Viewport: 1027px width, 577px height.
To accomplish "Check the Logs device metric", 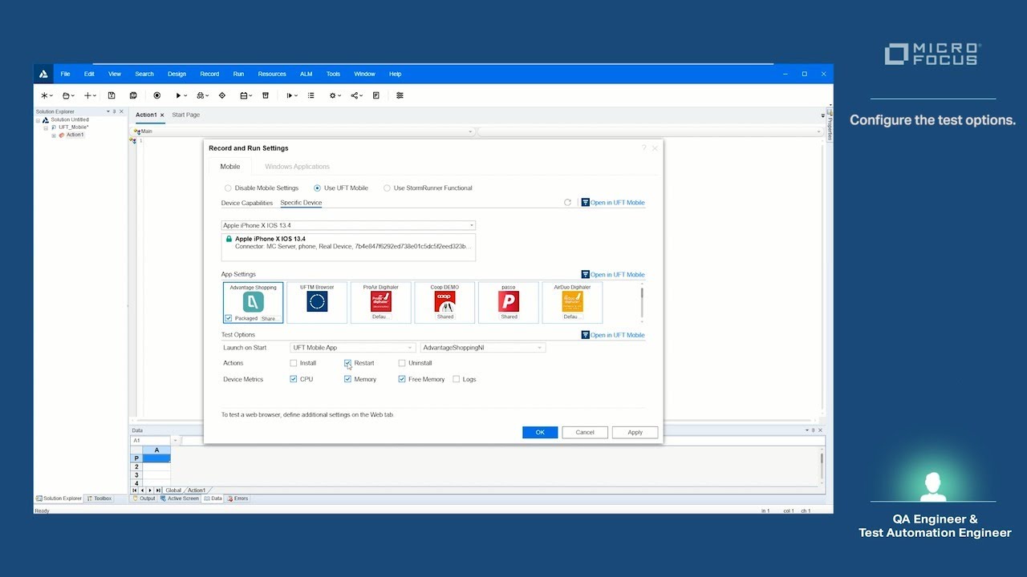I will click(457, 379).
